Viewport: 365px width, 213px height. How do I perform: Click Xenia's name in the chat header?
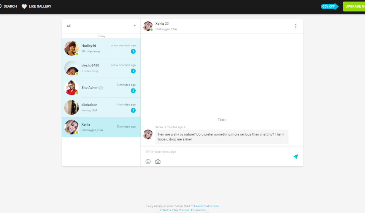click(x=160, y=24)
